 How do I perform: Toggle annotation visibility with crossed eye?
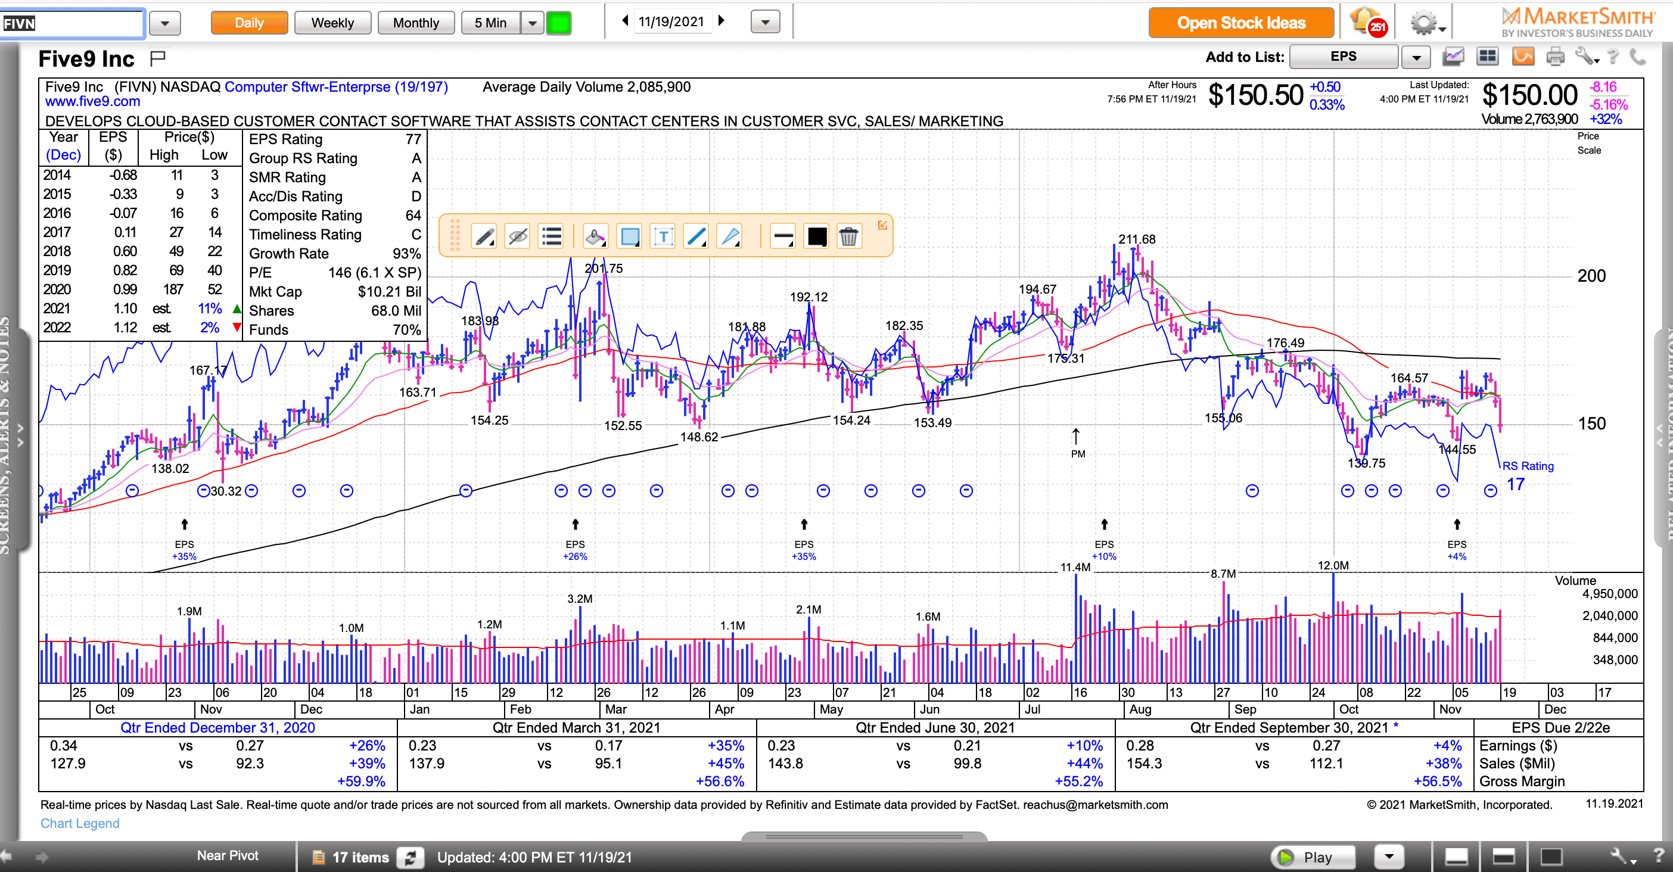(x=518, y=236)
